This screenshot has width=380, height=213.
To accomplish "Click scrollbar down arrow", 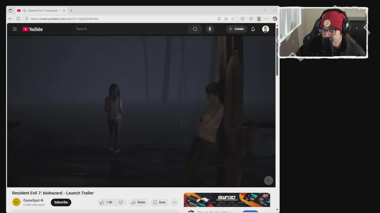I will click(277, 210).
